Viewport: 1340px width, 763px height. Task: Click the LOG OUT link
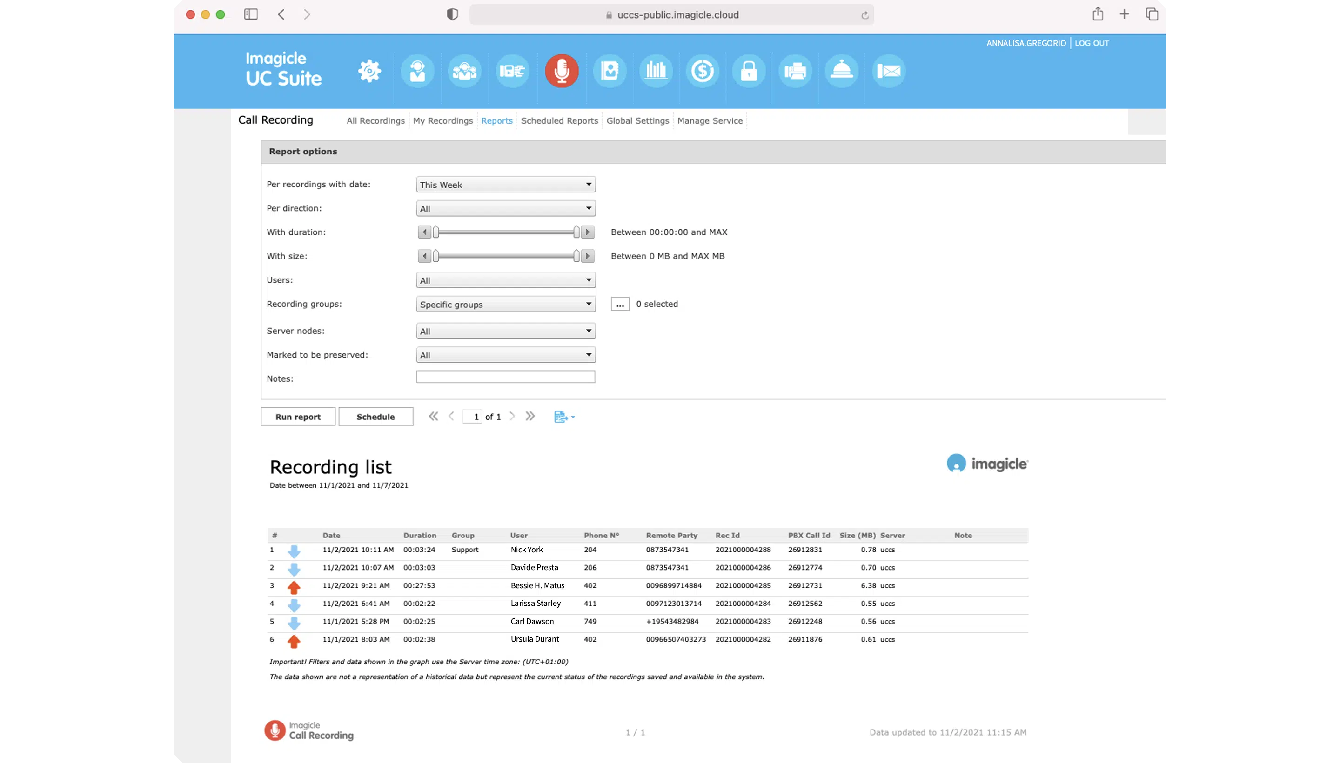pyautogui.click(x=1092, y=43)
